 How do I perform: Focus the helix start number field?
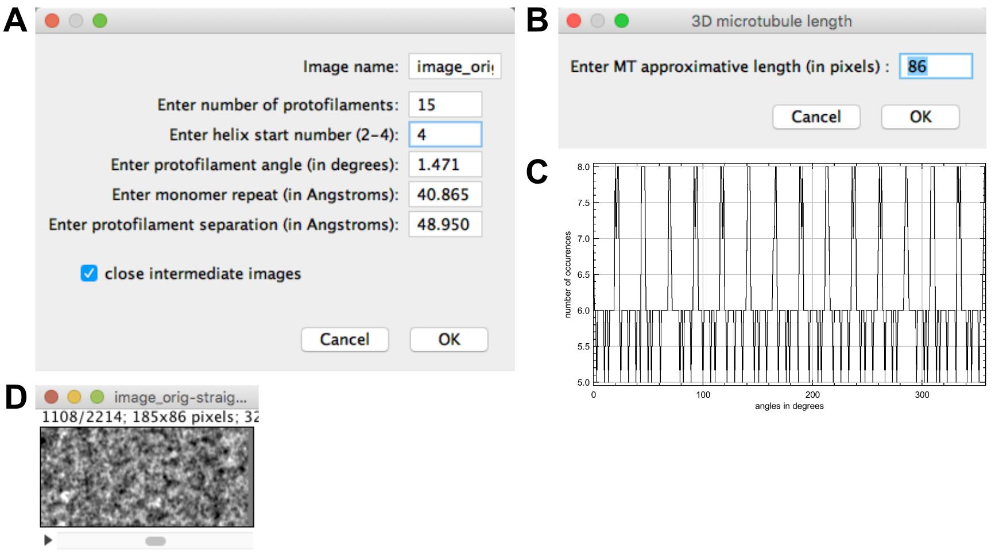point(445,134)
